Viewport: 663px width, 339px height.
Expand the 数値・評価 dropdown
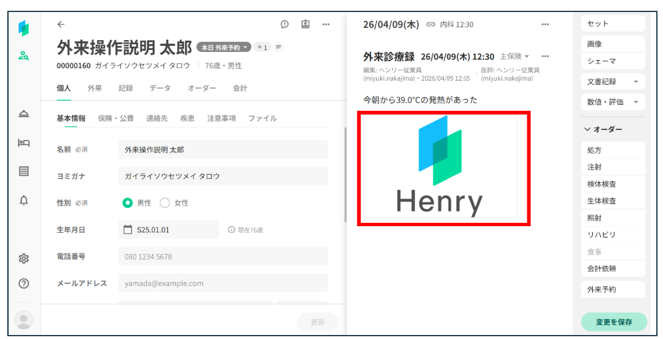pyautogui.click(x=613, y=101)
